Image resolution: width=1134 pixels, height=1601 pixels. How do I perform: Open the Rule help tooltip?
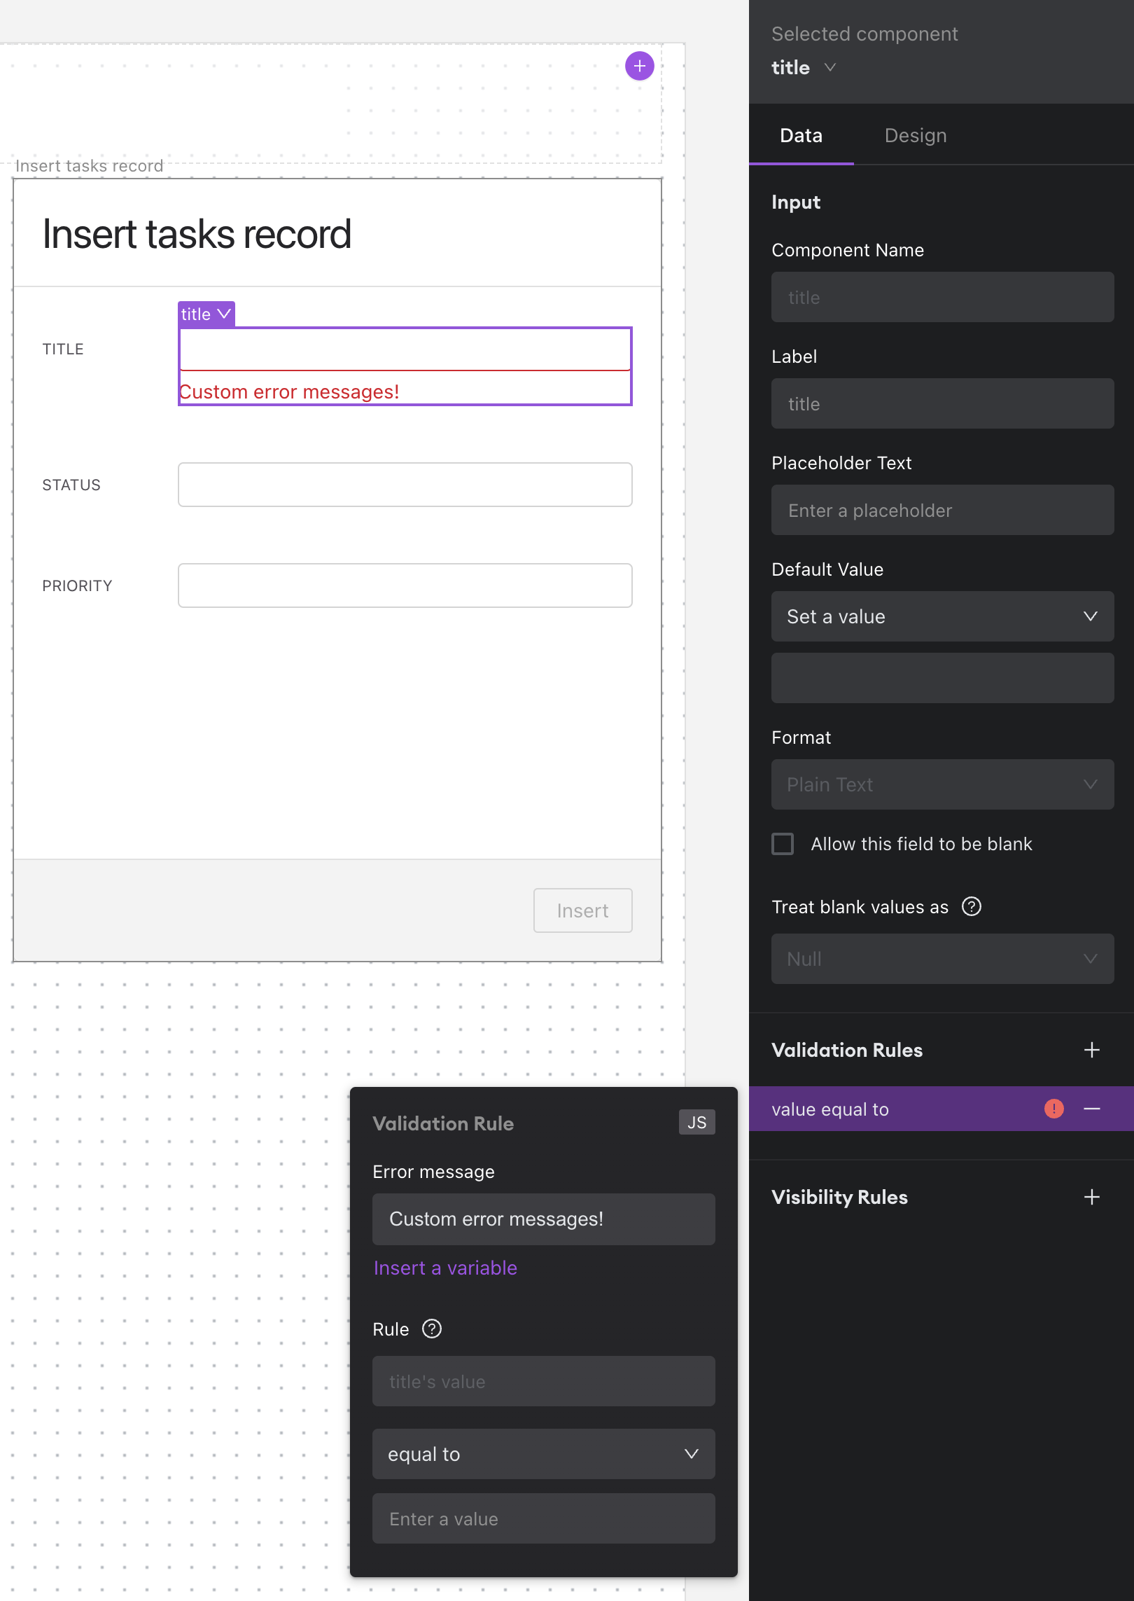(432, 1329)
